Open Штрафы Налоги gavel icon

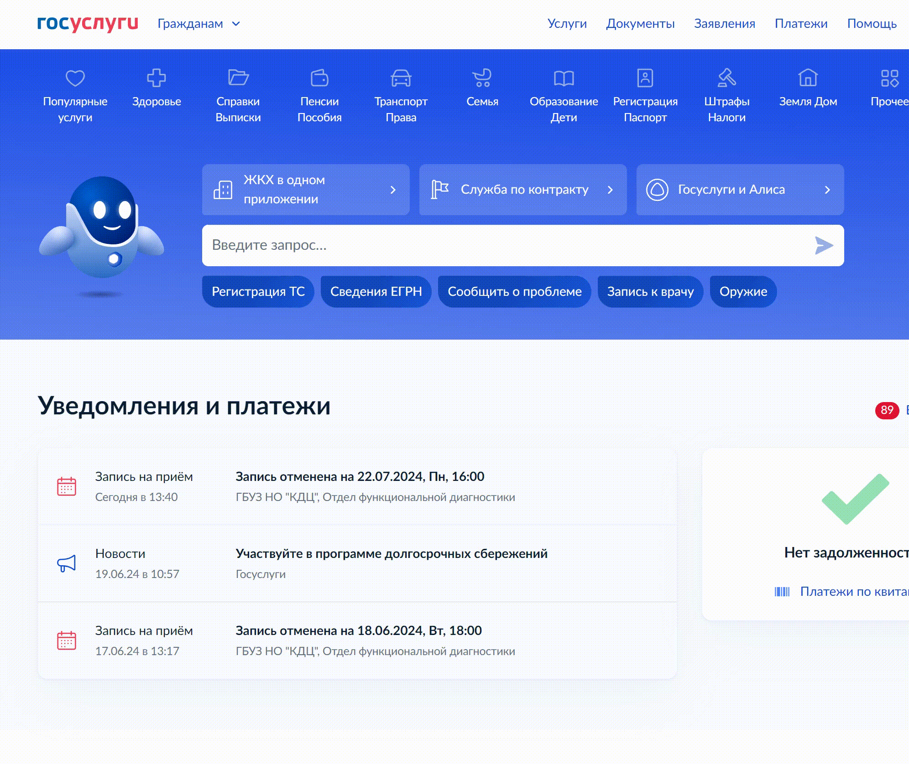(726, 78)
